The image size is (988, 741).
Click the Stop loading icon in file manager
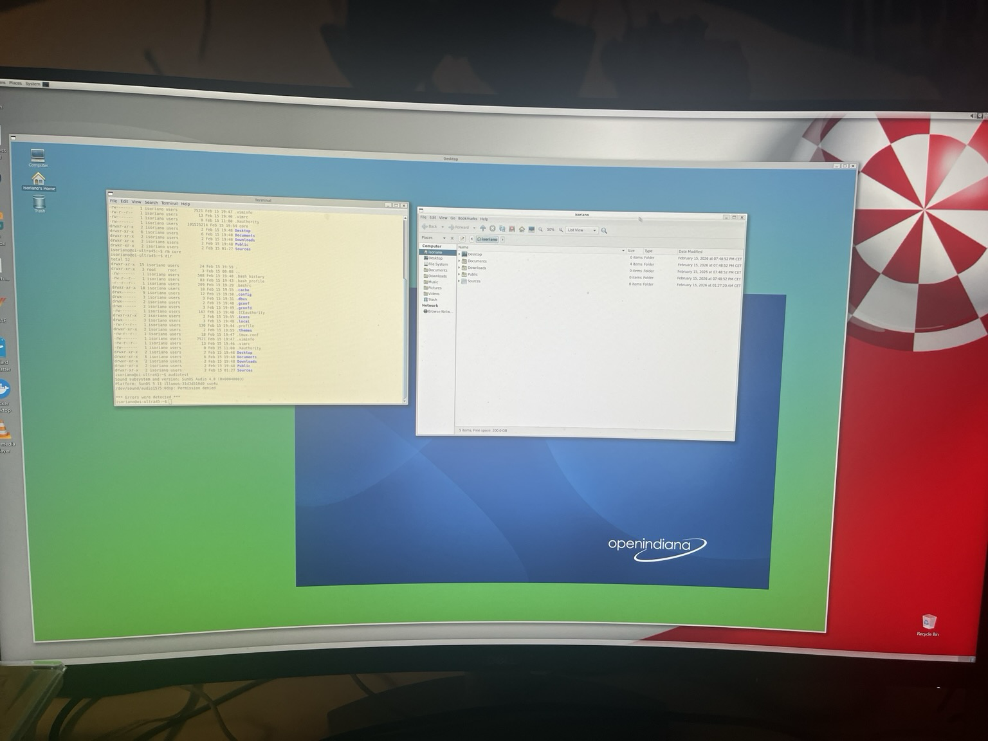coord(493,228)
